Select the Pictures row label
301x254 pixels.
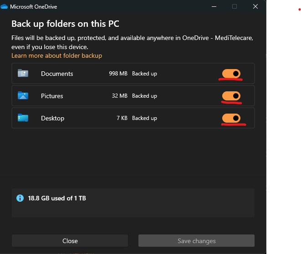[x=52, y=96]
